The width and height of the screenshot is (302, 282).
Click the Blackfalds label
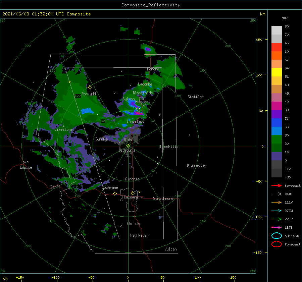[143, 93]
